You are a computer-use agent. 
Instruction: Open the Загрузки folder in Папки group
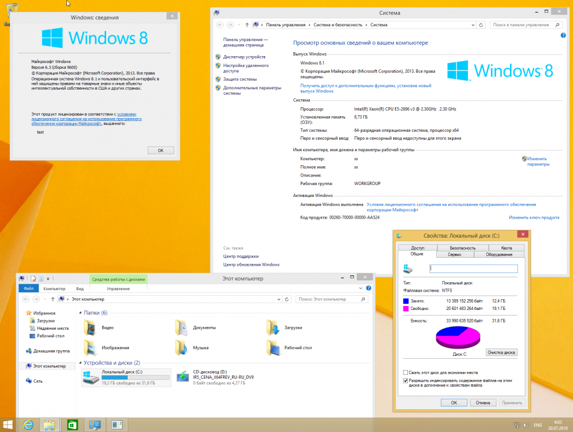pyautogui.click(x=285, y=328)
